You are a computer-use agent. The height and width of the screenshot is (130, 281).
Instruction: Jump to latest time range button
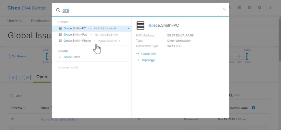tap(27, 77)
